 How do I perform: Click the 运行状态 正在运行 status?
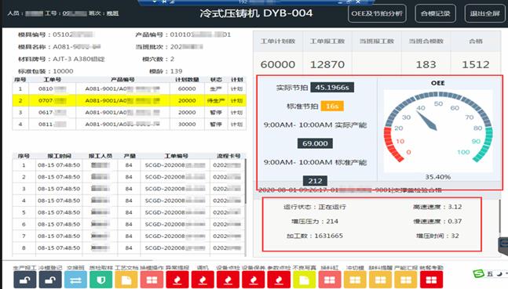pos(315,207)
